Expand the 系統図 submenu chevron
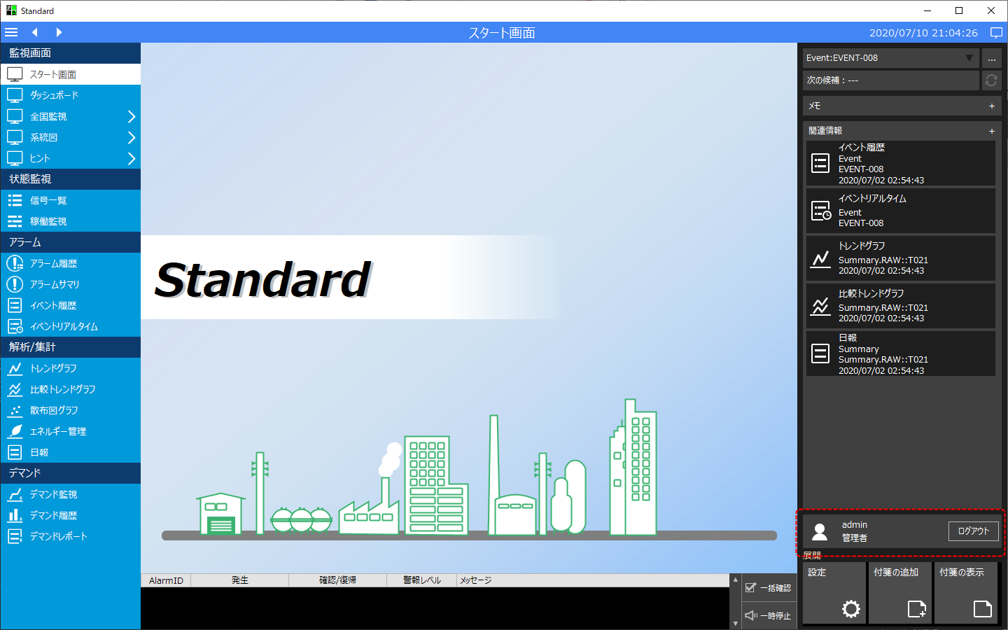The height and width of the screenshot is (630, 1008). click(x=131, y=137)
